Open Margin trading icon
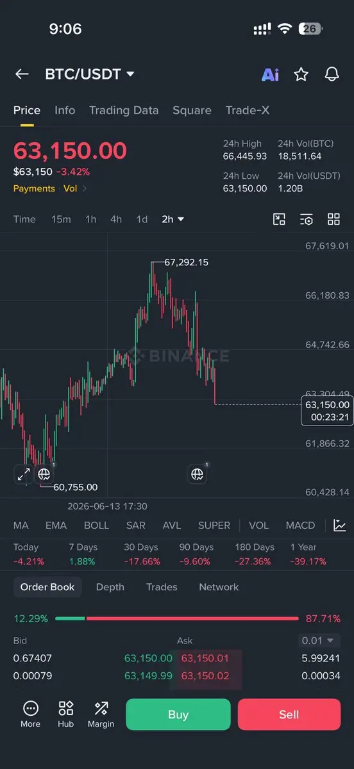354x769 pixels. pyautogui.click(x=101, y=714)
